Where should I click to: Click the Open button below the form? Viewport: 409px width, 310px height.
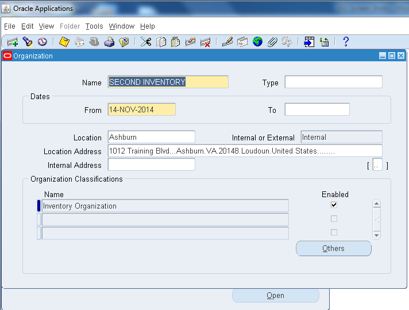[276, 296]
